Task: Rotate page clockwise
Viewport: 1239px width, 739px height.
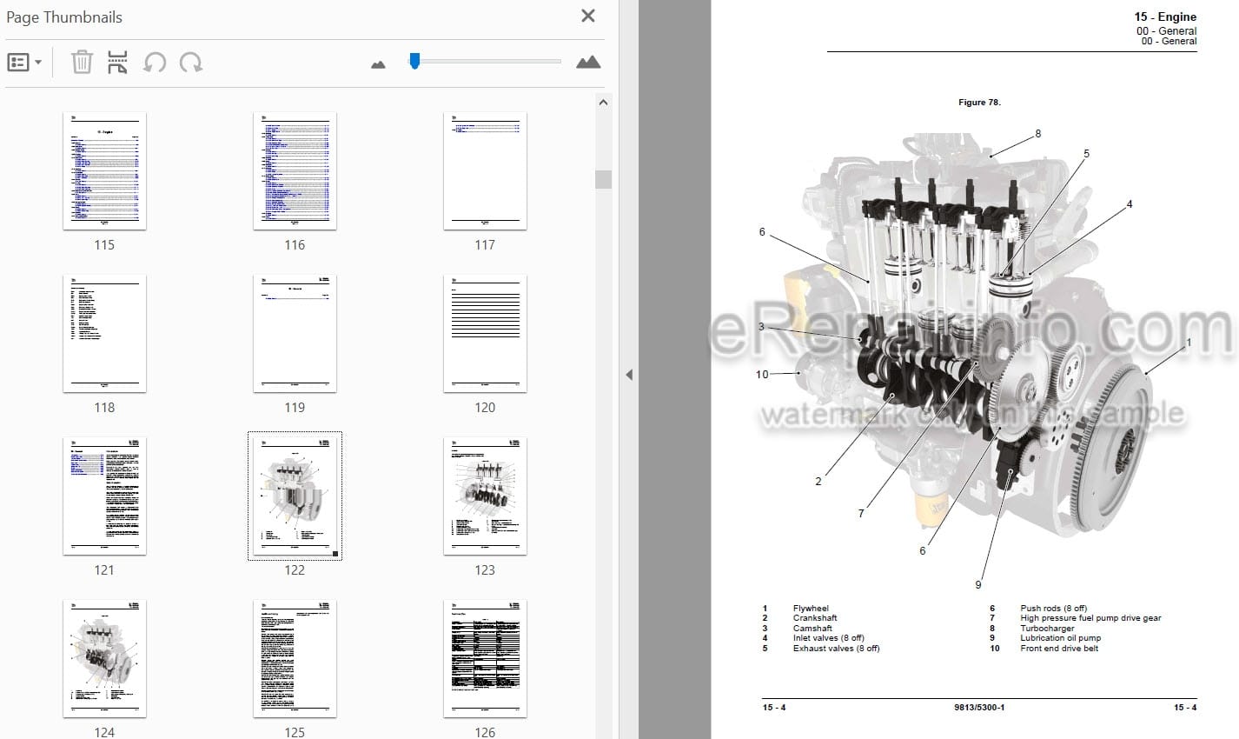Action: click(x=191, y=63)
